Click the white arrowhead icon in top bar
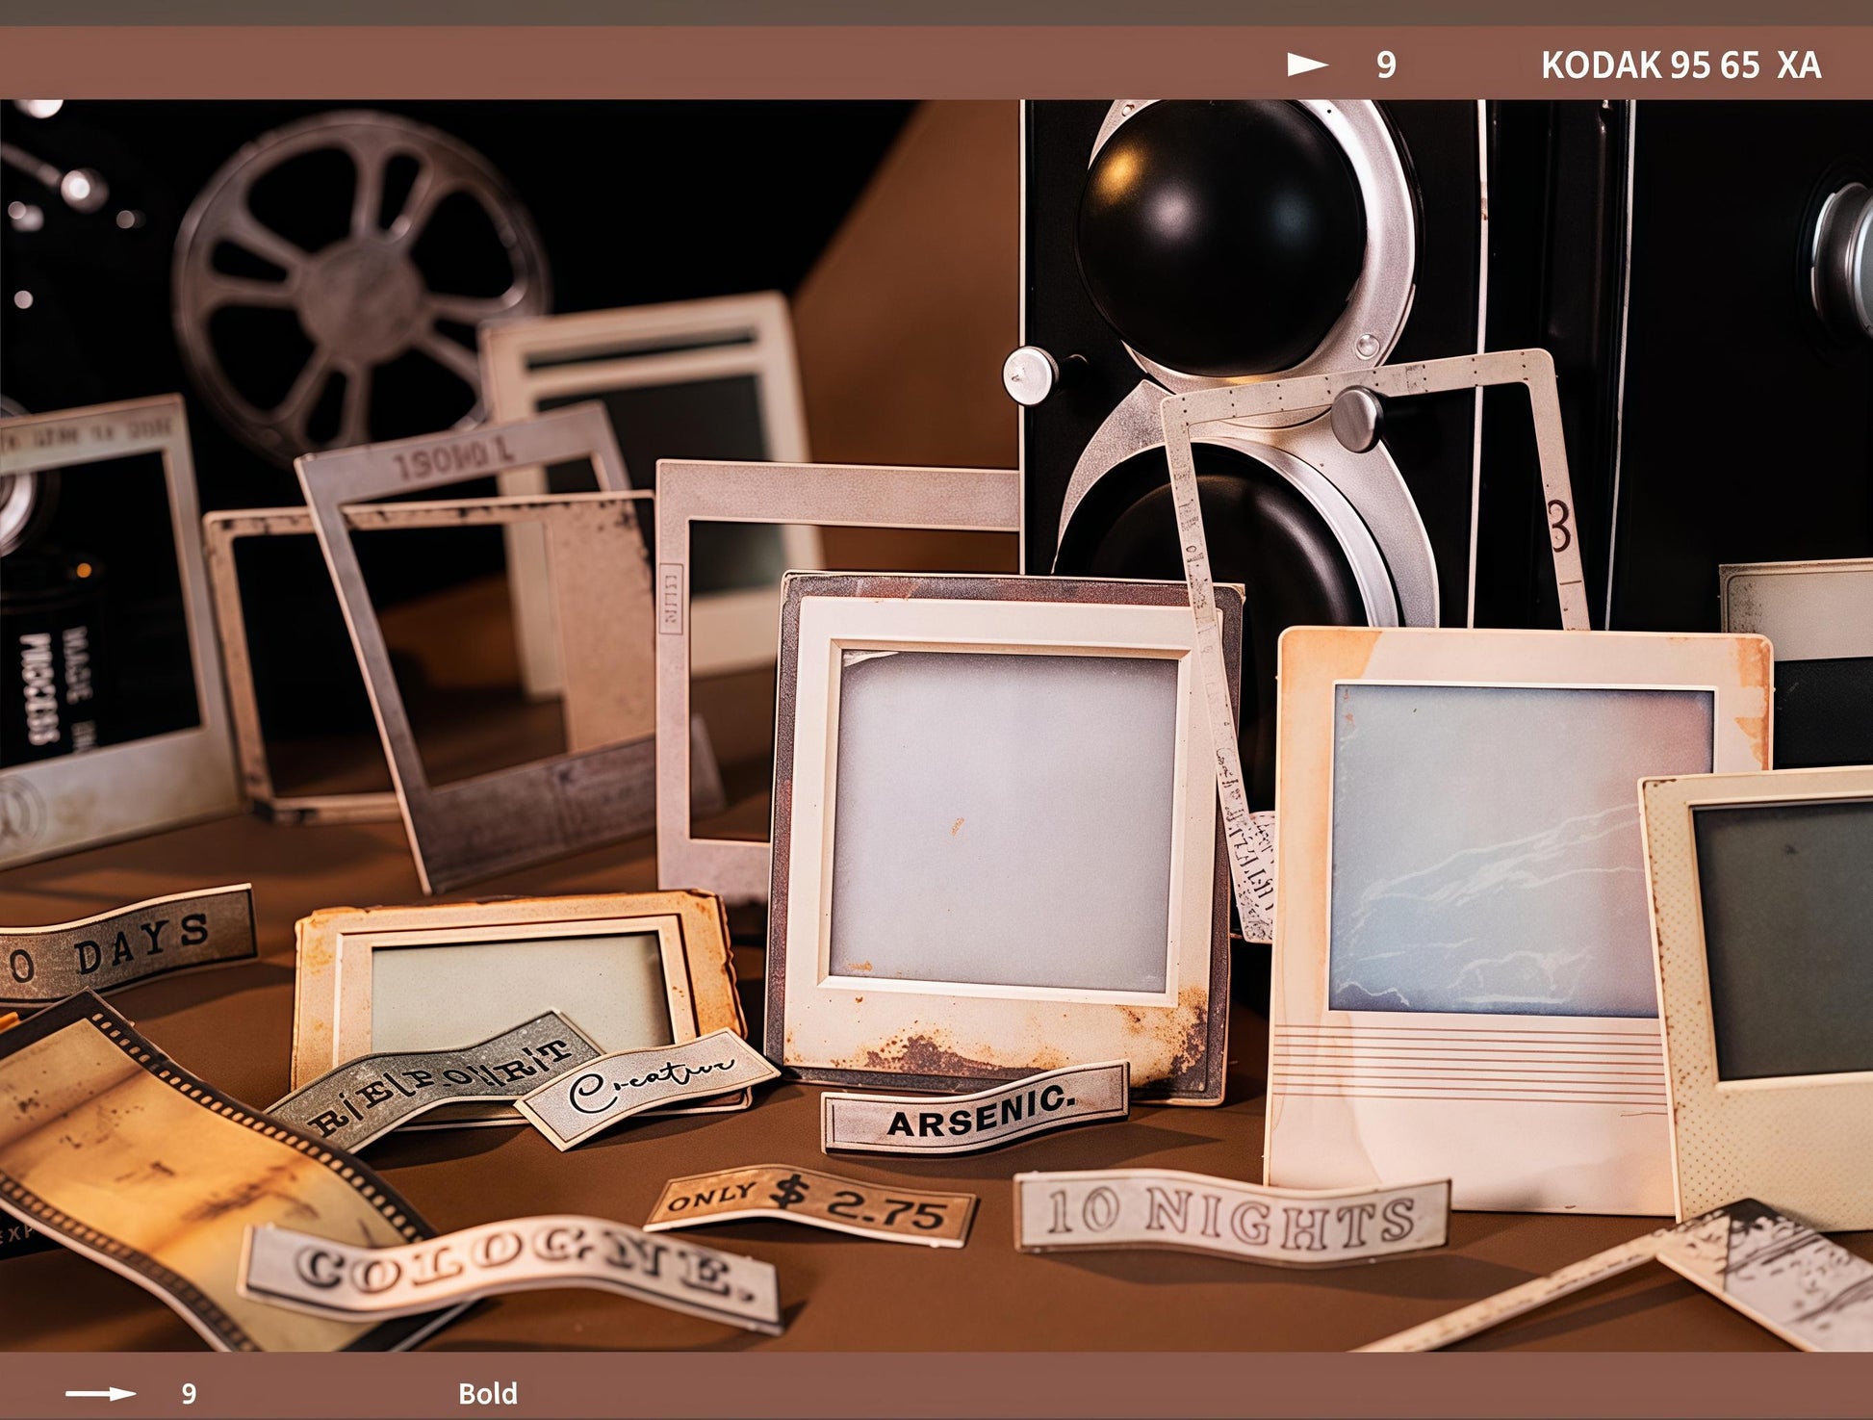1873x1420 pixels. 1307,65
